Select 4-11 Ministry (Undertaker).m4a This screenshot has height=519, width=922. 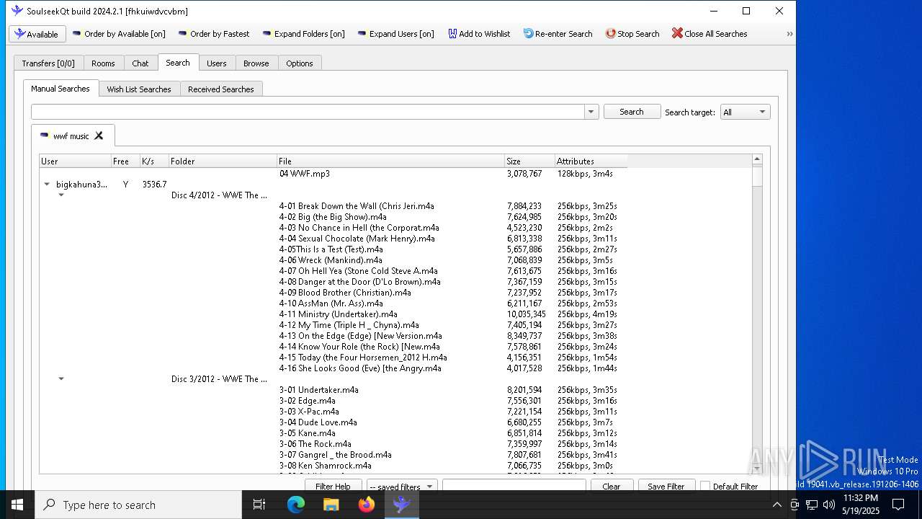pos(338,314)
